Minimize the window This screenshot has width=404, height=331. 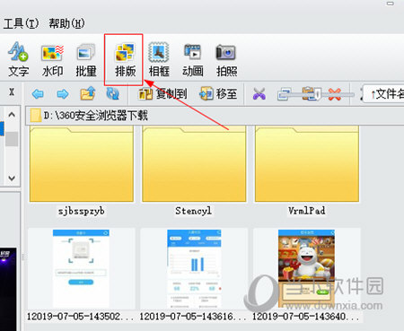click(x=391, y=4)
